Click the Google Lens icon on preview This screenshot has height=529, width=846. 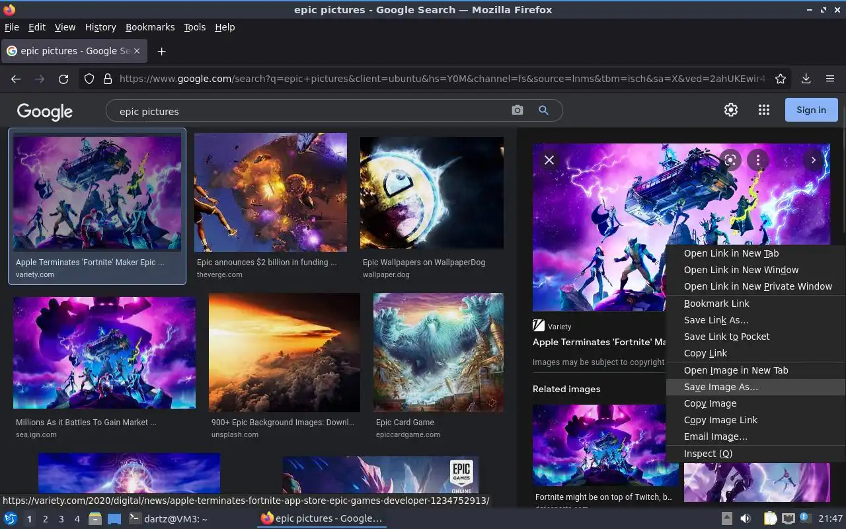point(730,160)
